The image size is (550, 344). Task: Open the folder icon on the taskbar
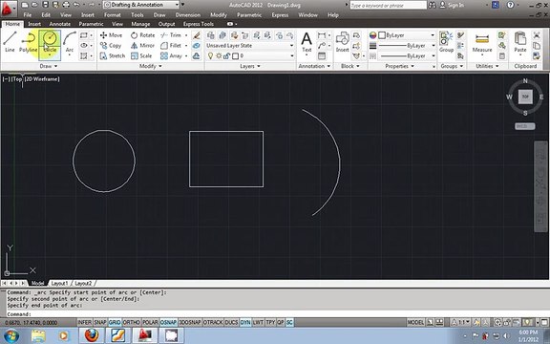tap(38, 335)
